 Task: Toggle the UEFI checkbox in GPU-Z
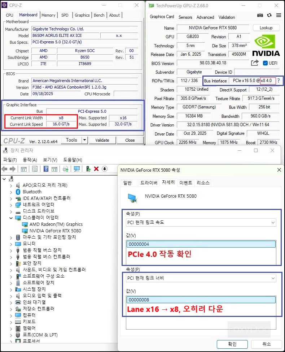pyautogui.click(x=265, y=63)
